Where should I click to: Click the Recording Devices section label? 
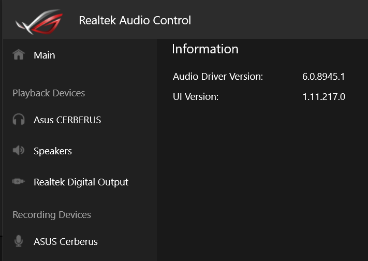pyautogui.click(x=52, y=215)
